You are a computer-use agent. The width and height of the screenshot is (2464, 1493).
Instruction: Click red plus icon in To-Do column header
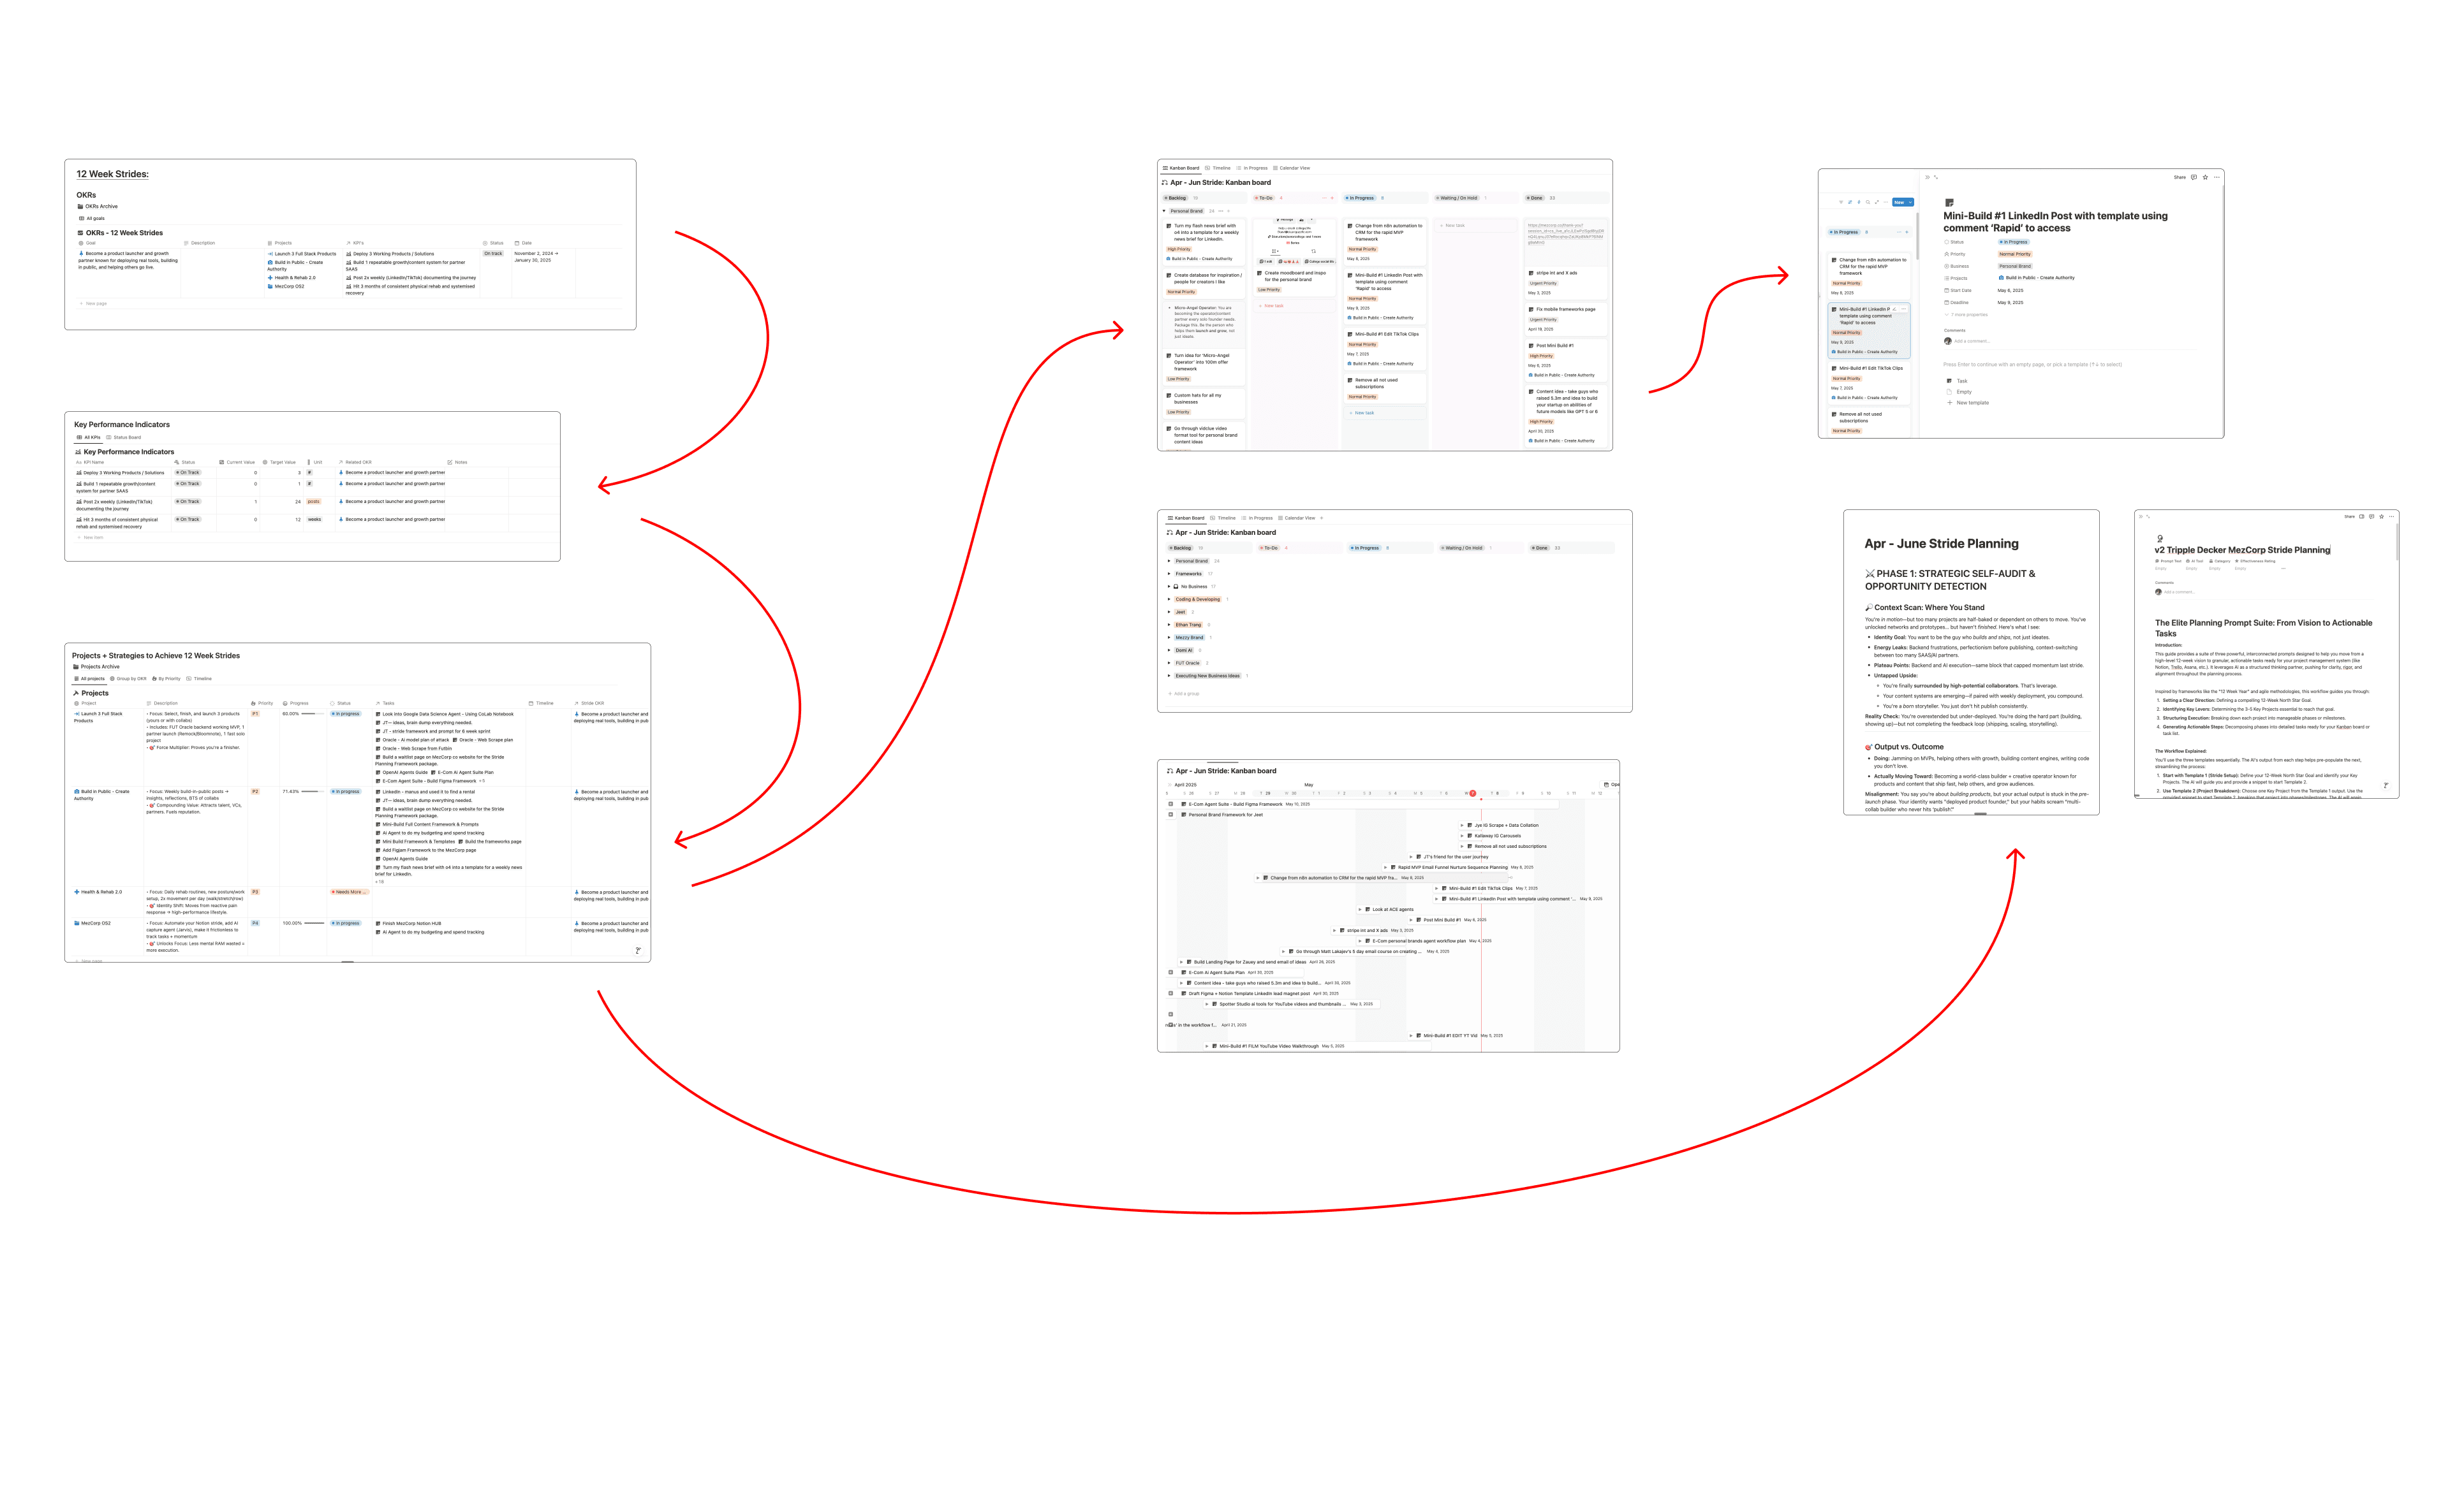(x=1332, y=198)
